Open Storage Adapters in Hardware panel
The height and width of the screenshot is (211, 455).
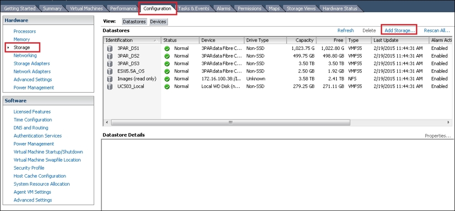pyautogui.click(x=32, y=64)
